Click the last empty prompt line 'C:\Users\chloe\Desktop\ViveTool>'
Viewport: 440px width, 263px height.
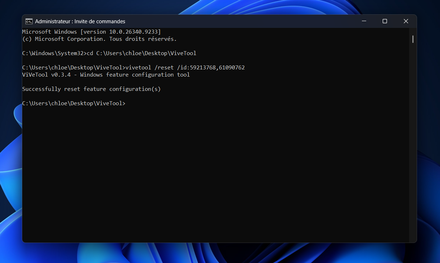74,103
